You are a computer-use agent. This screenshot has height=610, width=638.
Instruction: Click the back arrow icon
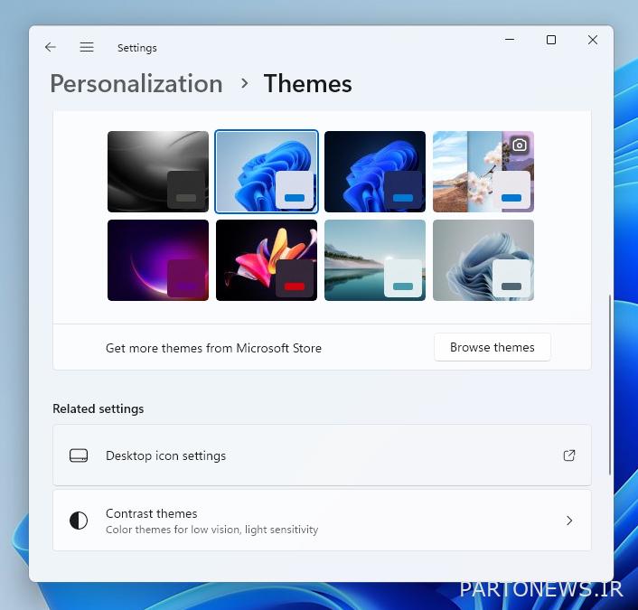point(51,47)
